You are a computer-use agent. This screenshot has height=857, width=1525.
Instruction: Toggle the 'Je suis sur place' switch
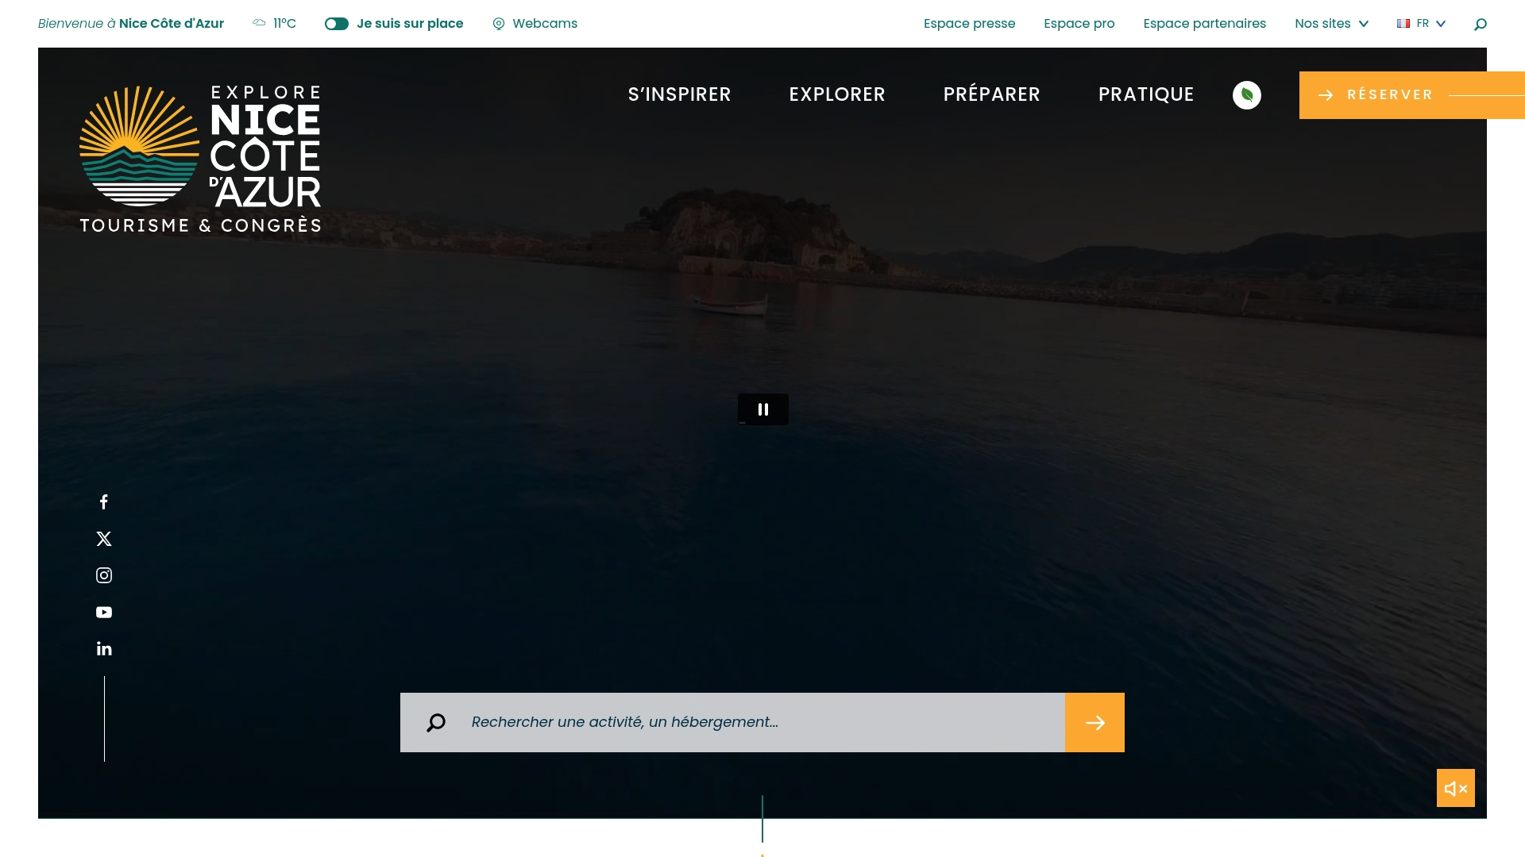coord(337,24)
